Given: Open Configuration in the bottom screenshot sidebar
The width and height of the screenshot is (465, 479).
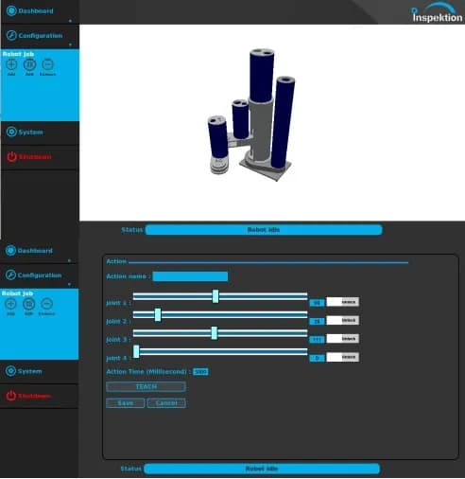Looking at the screenshot, I should (x=33, y=275).
